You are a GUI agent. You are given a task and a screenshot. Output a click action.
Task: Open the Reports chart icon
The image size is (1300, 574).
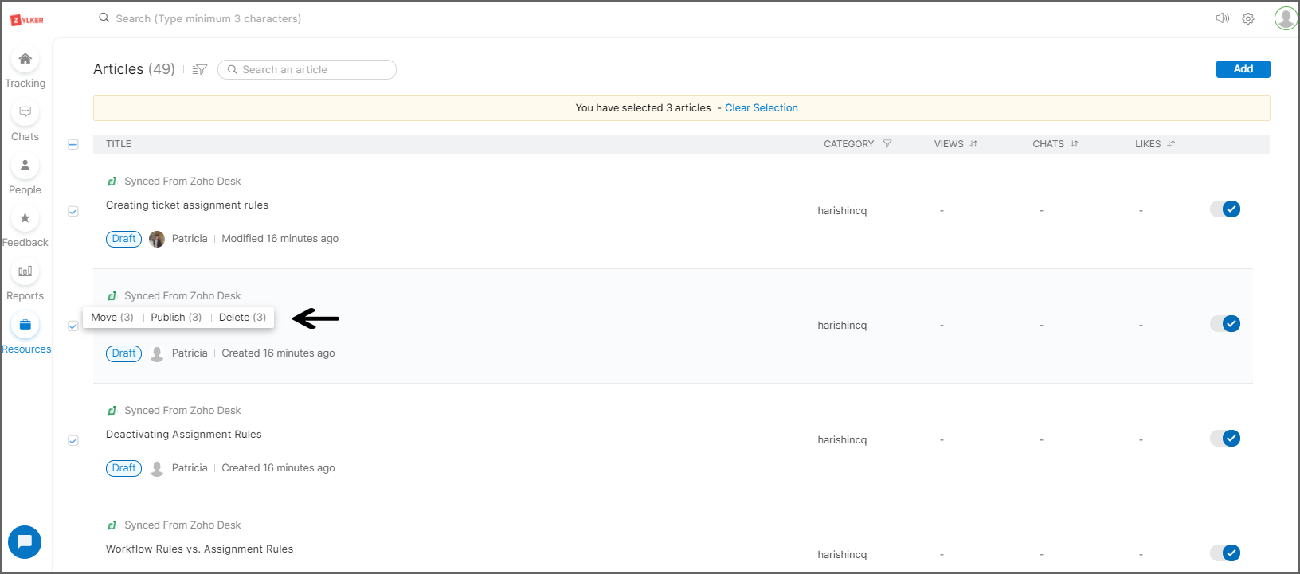coord(25,271)
